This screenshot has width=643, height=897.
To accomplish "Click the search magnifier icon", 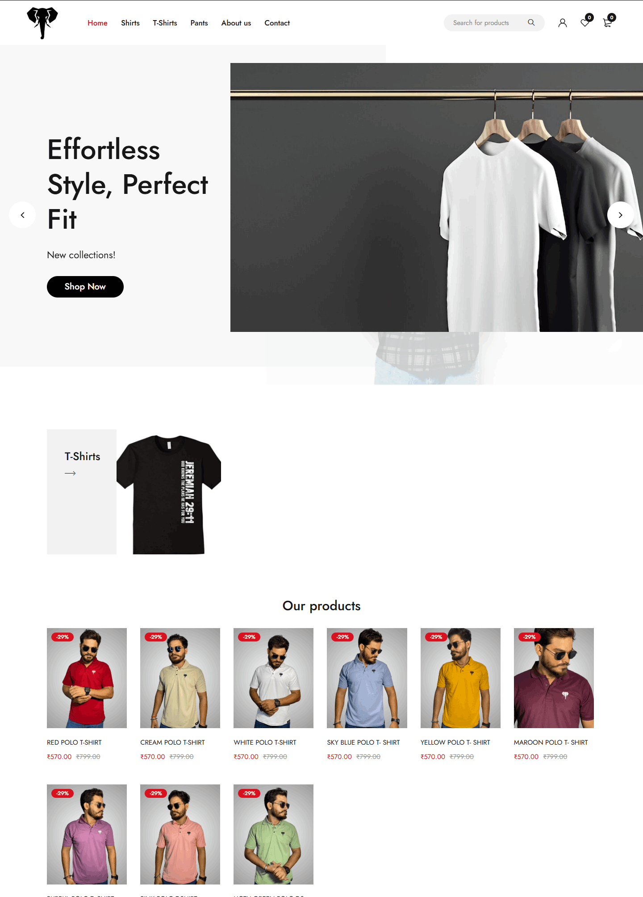I will (531, 23).
